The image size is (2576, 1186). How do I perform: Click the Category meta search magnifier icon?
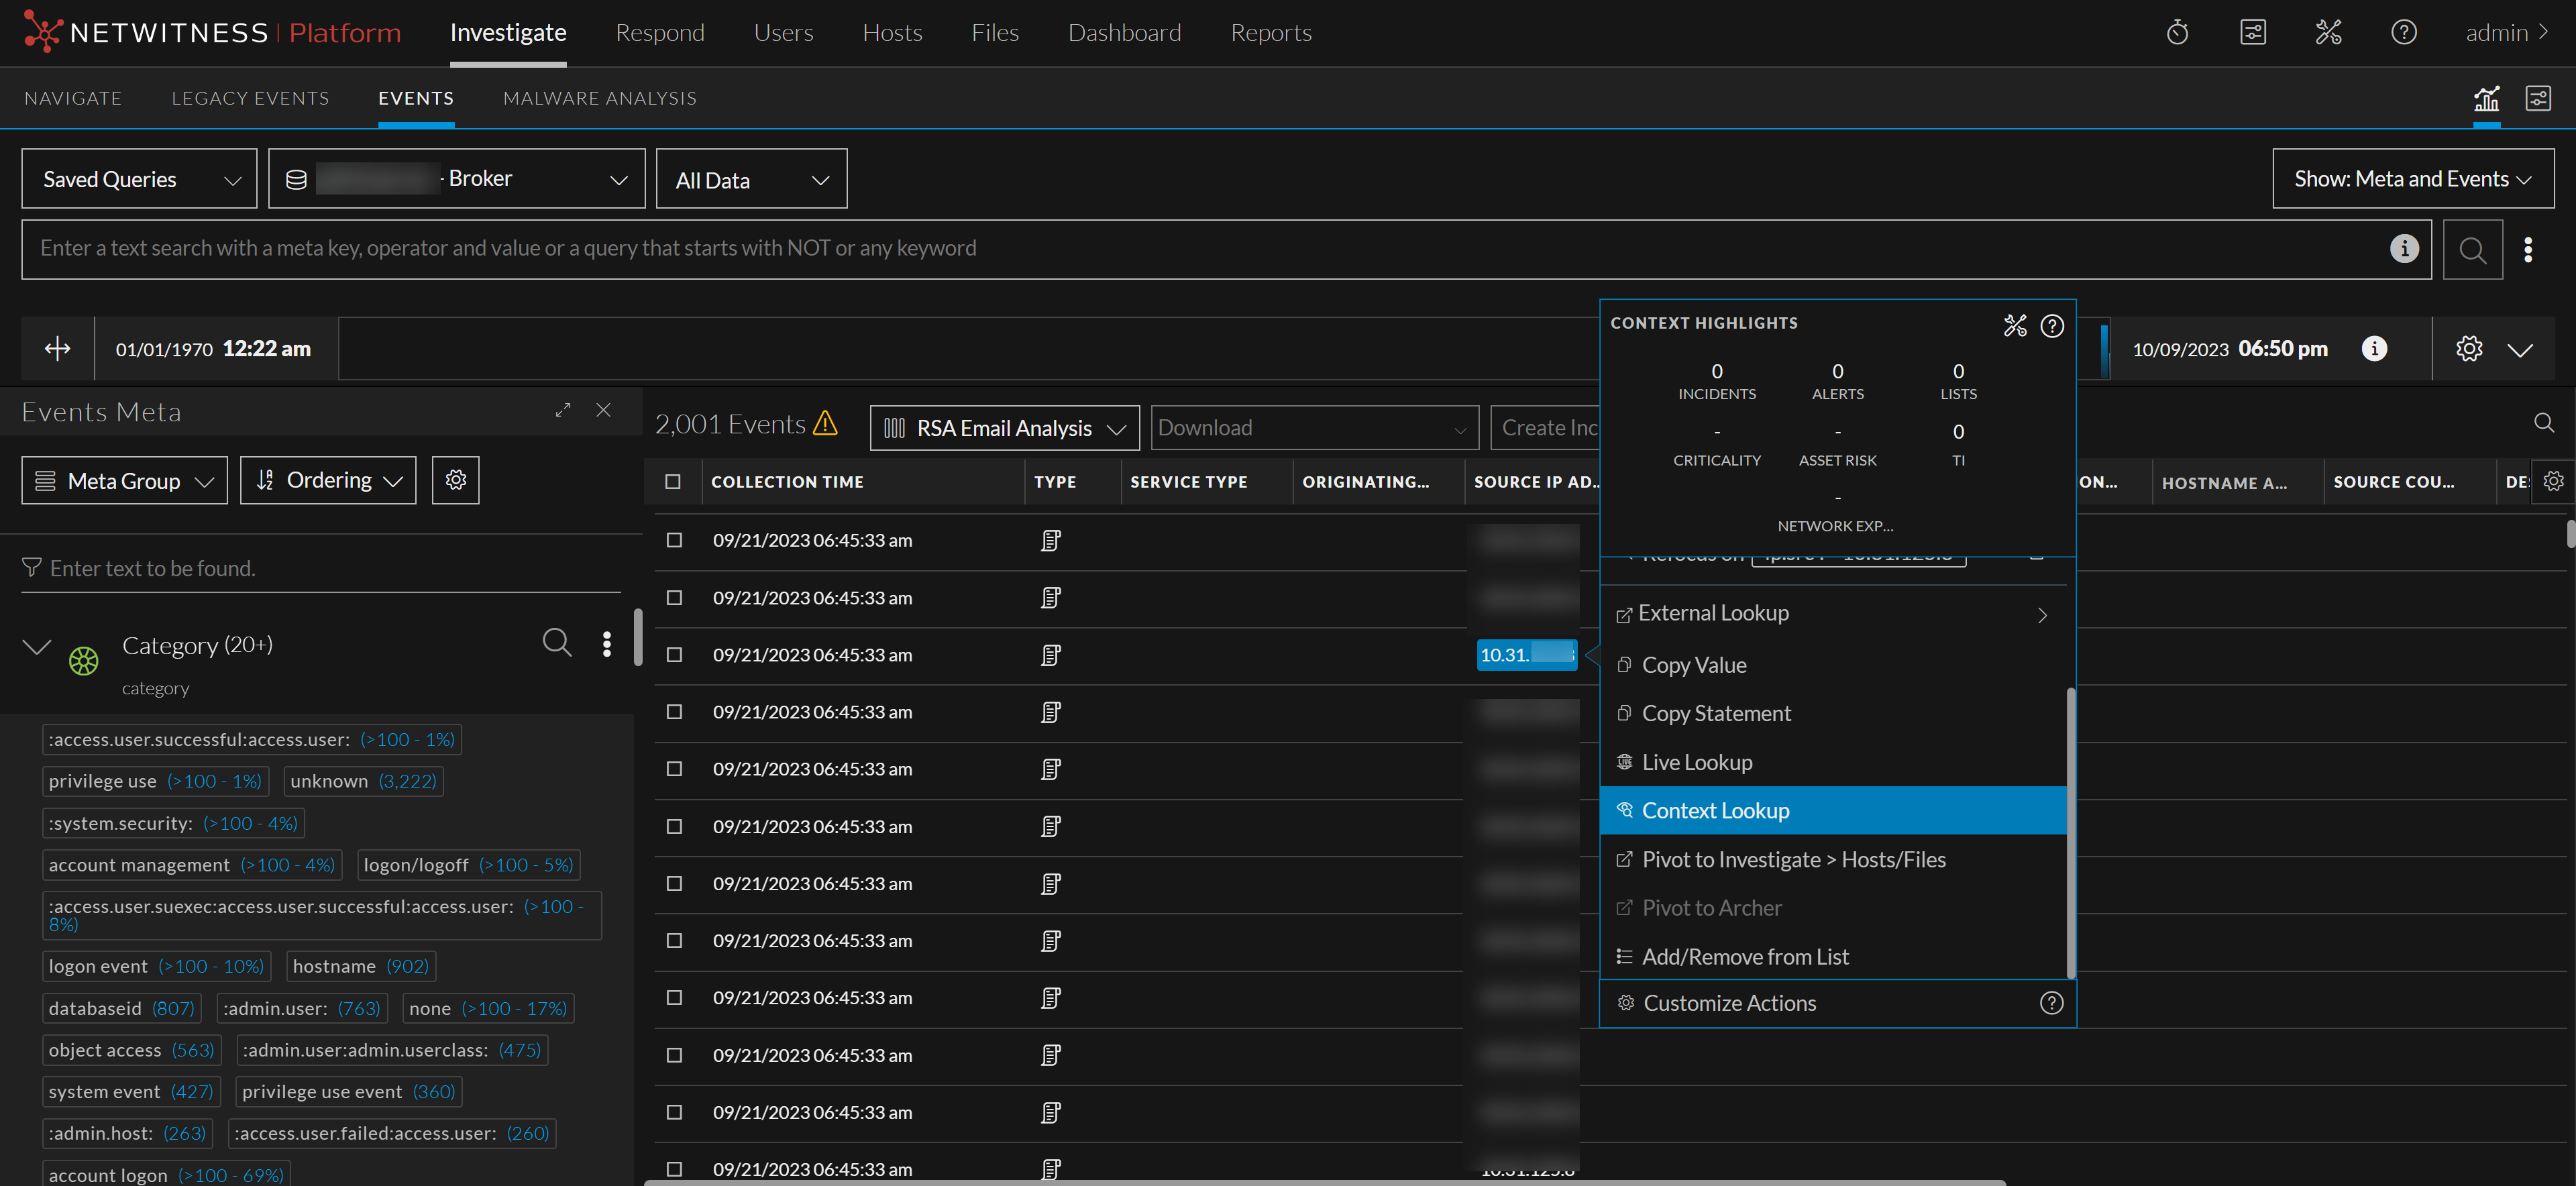coord(557,643)
